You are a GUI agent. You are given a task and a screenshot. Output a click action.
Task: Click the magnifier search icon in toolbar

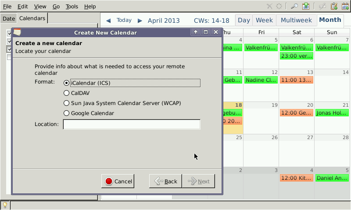click(x=294, y=6)
